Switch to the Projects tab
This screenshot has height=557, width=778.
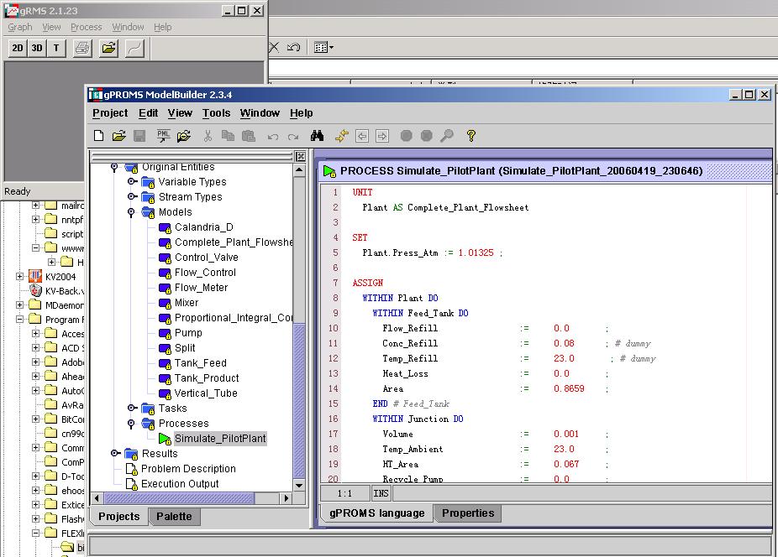point(119,517)
